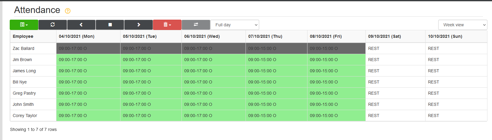Click John Smith's Saturday REST cell
The width and height of the screenshot is (492, 140).
coord(395,104)
